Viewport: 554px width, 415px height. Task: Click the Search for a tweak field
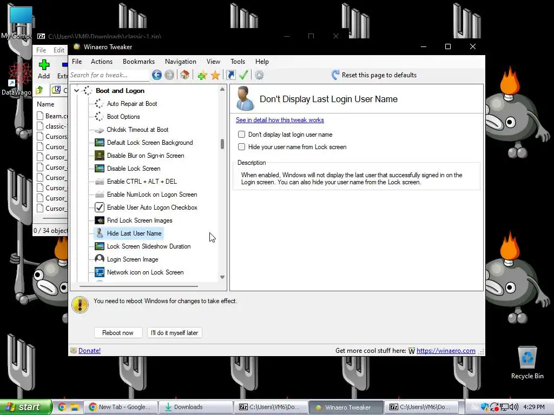pyautogui.click(x=109, y=75)
